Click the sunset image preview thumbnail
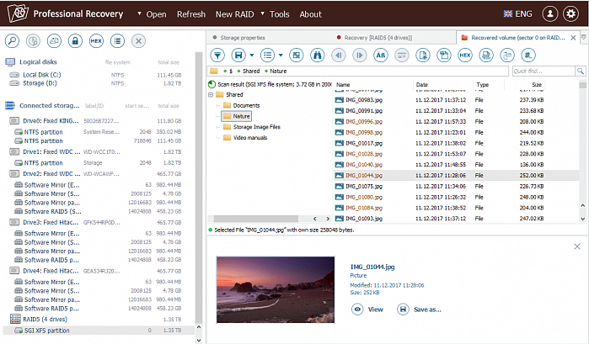This screenshot has width=589, height=344. (x=276, y=289)
